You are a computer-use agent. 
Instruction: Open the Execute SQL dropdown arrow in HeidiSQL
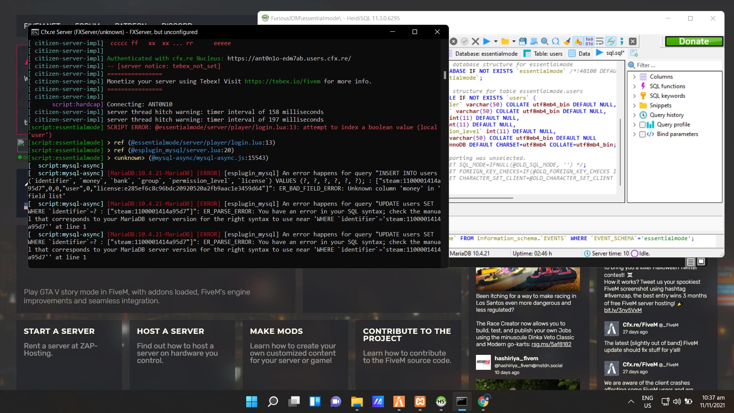coord(495,41)
